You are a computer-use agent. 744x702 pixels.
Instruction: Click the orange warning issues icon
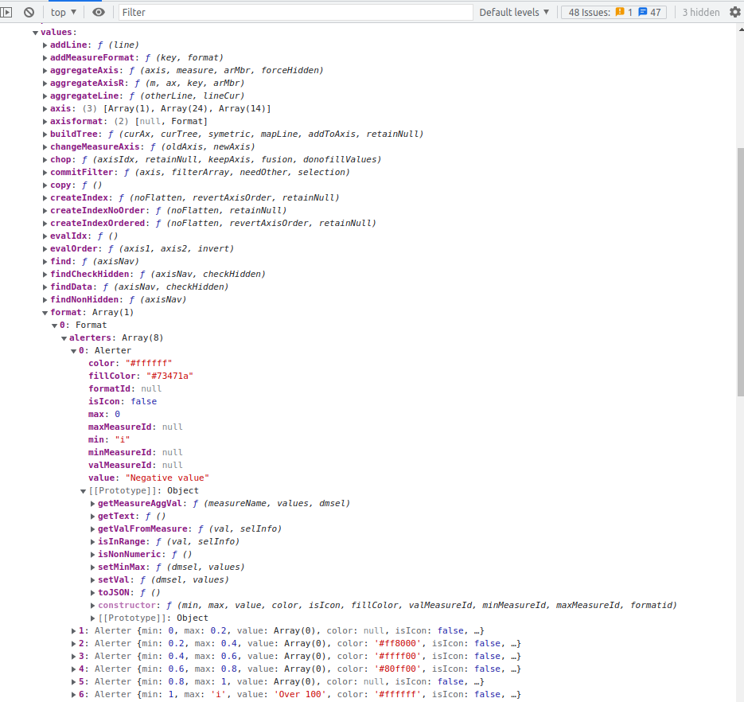click(x=620, y=12)
